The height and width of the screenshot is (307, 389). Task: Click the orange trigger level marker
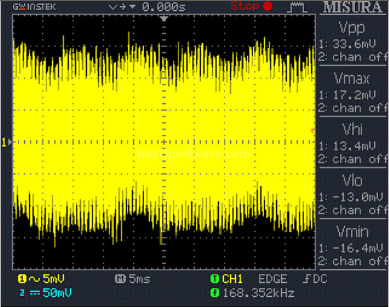[312, 131]
